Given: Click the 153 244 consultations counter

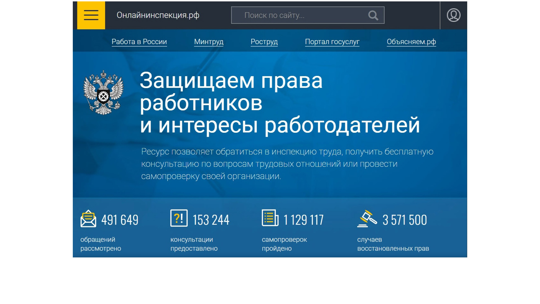Looking at the screenshot, I should pos(211,220).
